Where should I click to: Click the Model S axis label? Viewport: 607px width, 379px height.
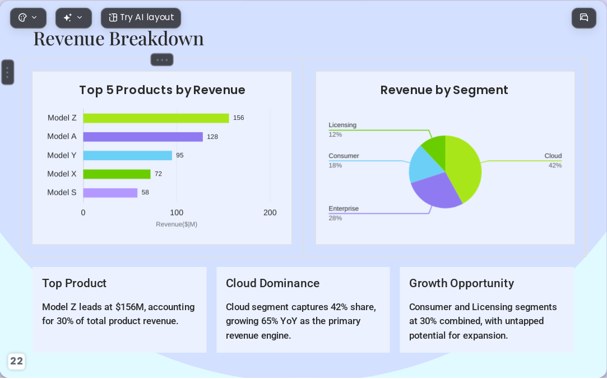(62, 193)
